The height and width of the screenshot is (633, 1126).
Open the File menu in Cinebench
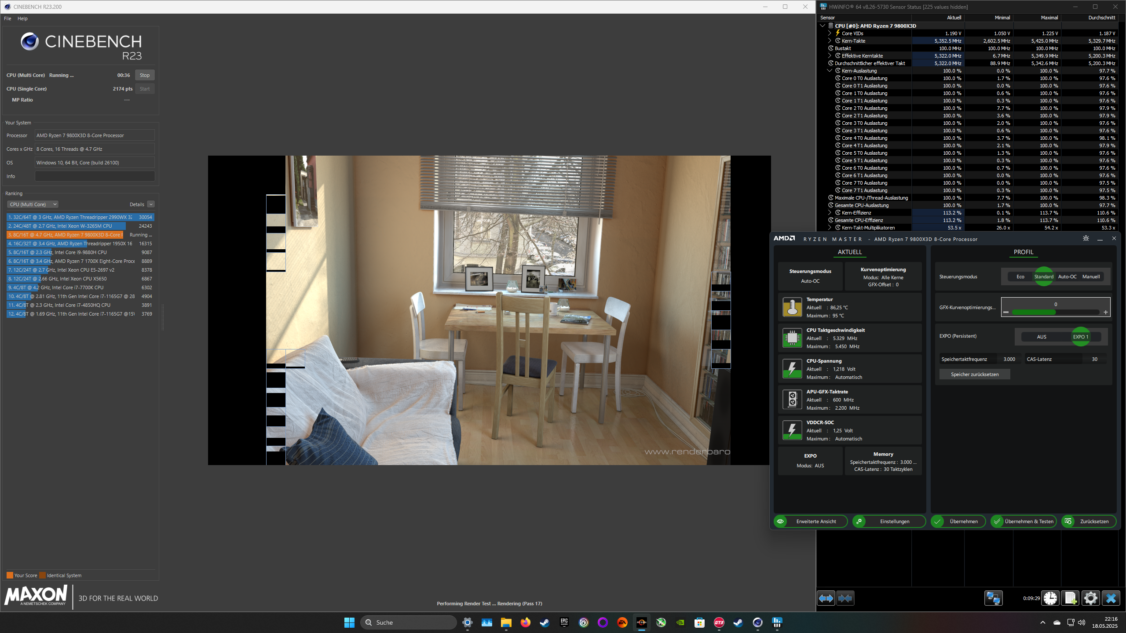coord(7,18)
